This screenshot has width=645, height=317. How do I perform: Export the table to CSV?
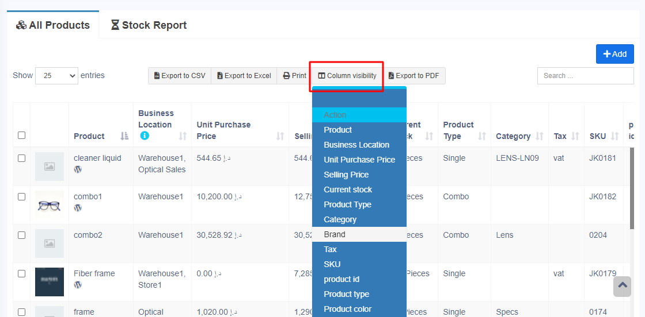click(180, 76)
